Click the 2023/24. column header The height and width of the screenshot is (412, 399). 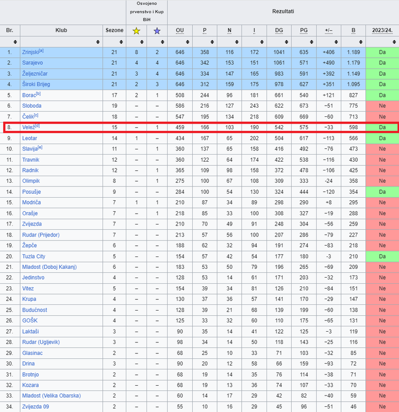[x=382, y=30]
